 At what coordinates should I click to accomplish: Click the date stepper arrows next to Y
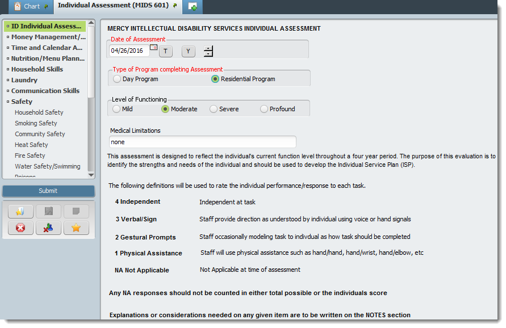[x=208, y=51]
